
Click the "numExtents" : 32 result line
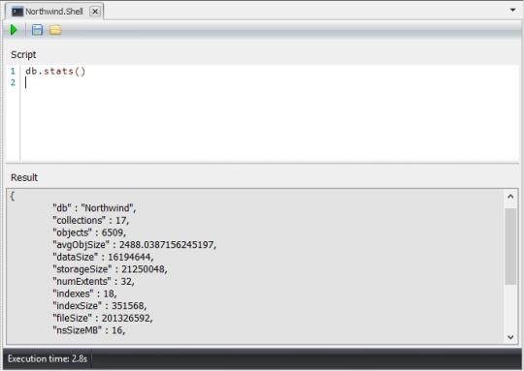click(x=93, y=282)
